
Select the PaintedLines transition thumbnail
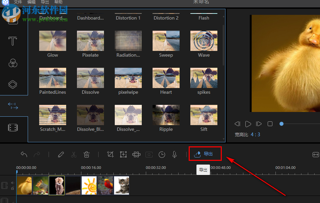coord(53,78)
